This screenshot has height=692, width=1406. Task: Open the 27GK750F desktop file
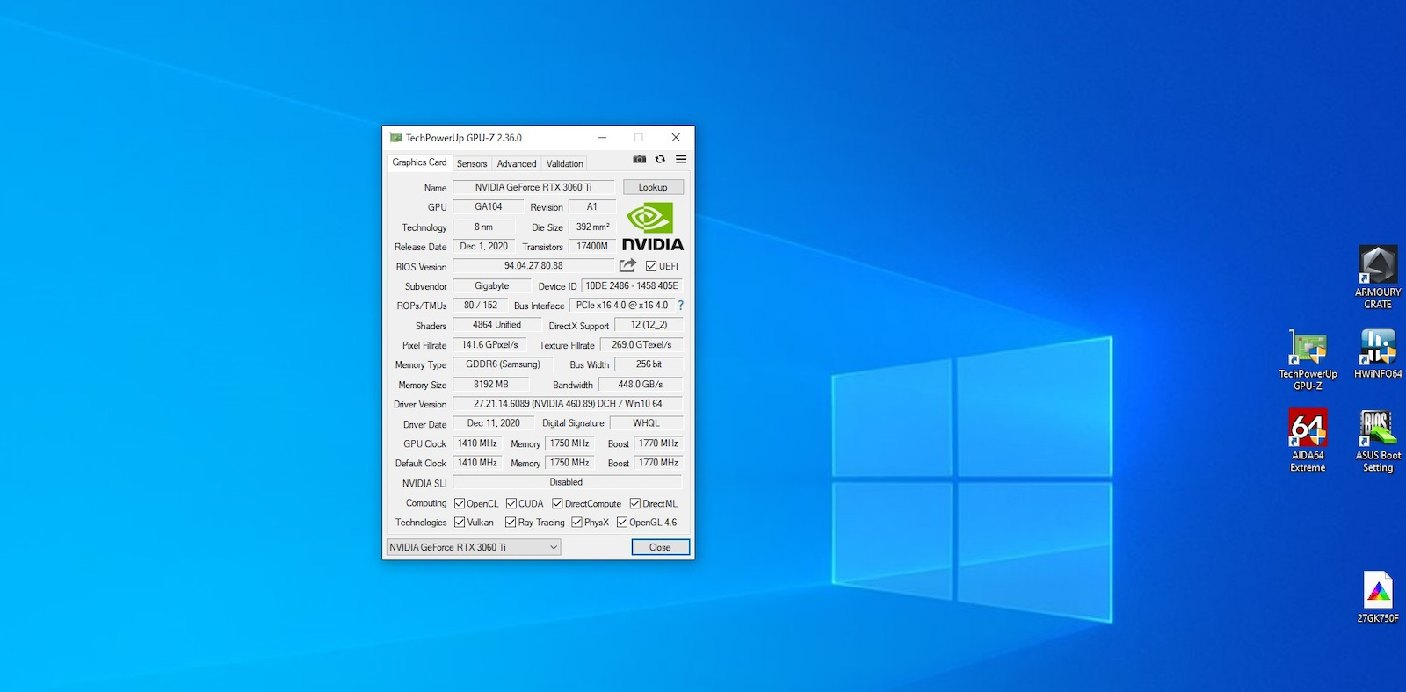click(1378, 597)
